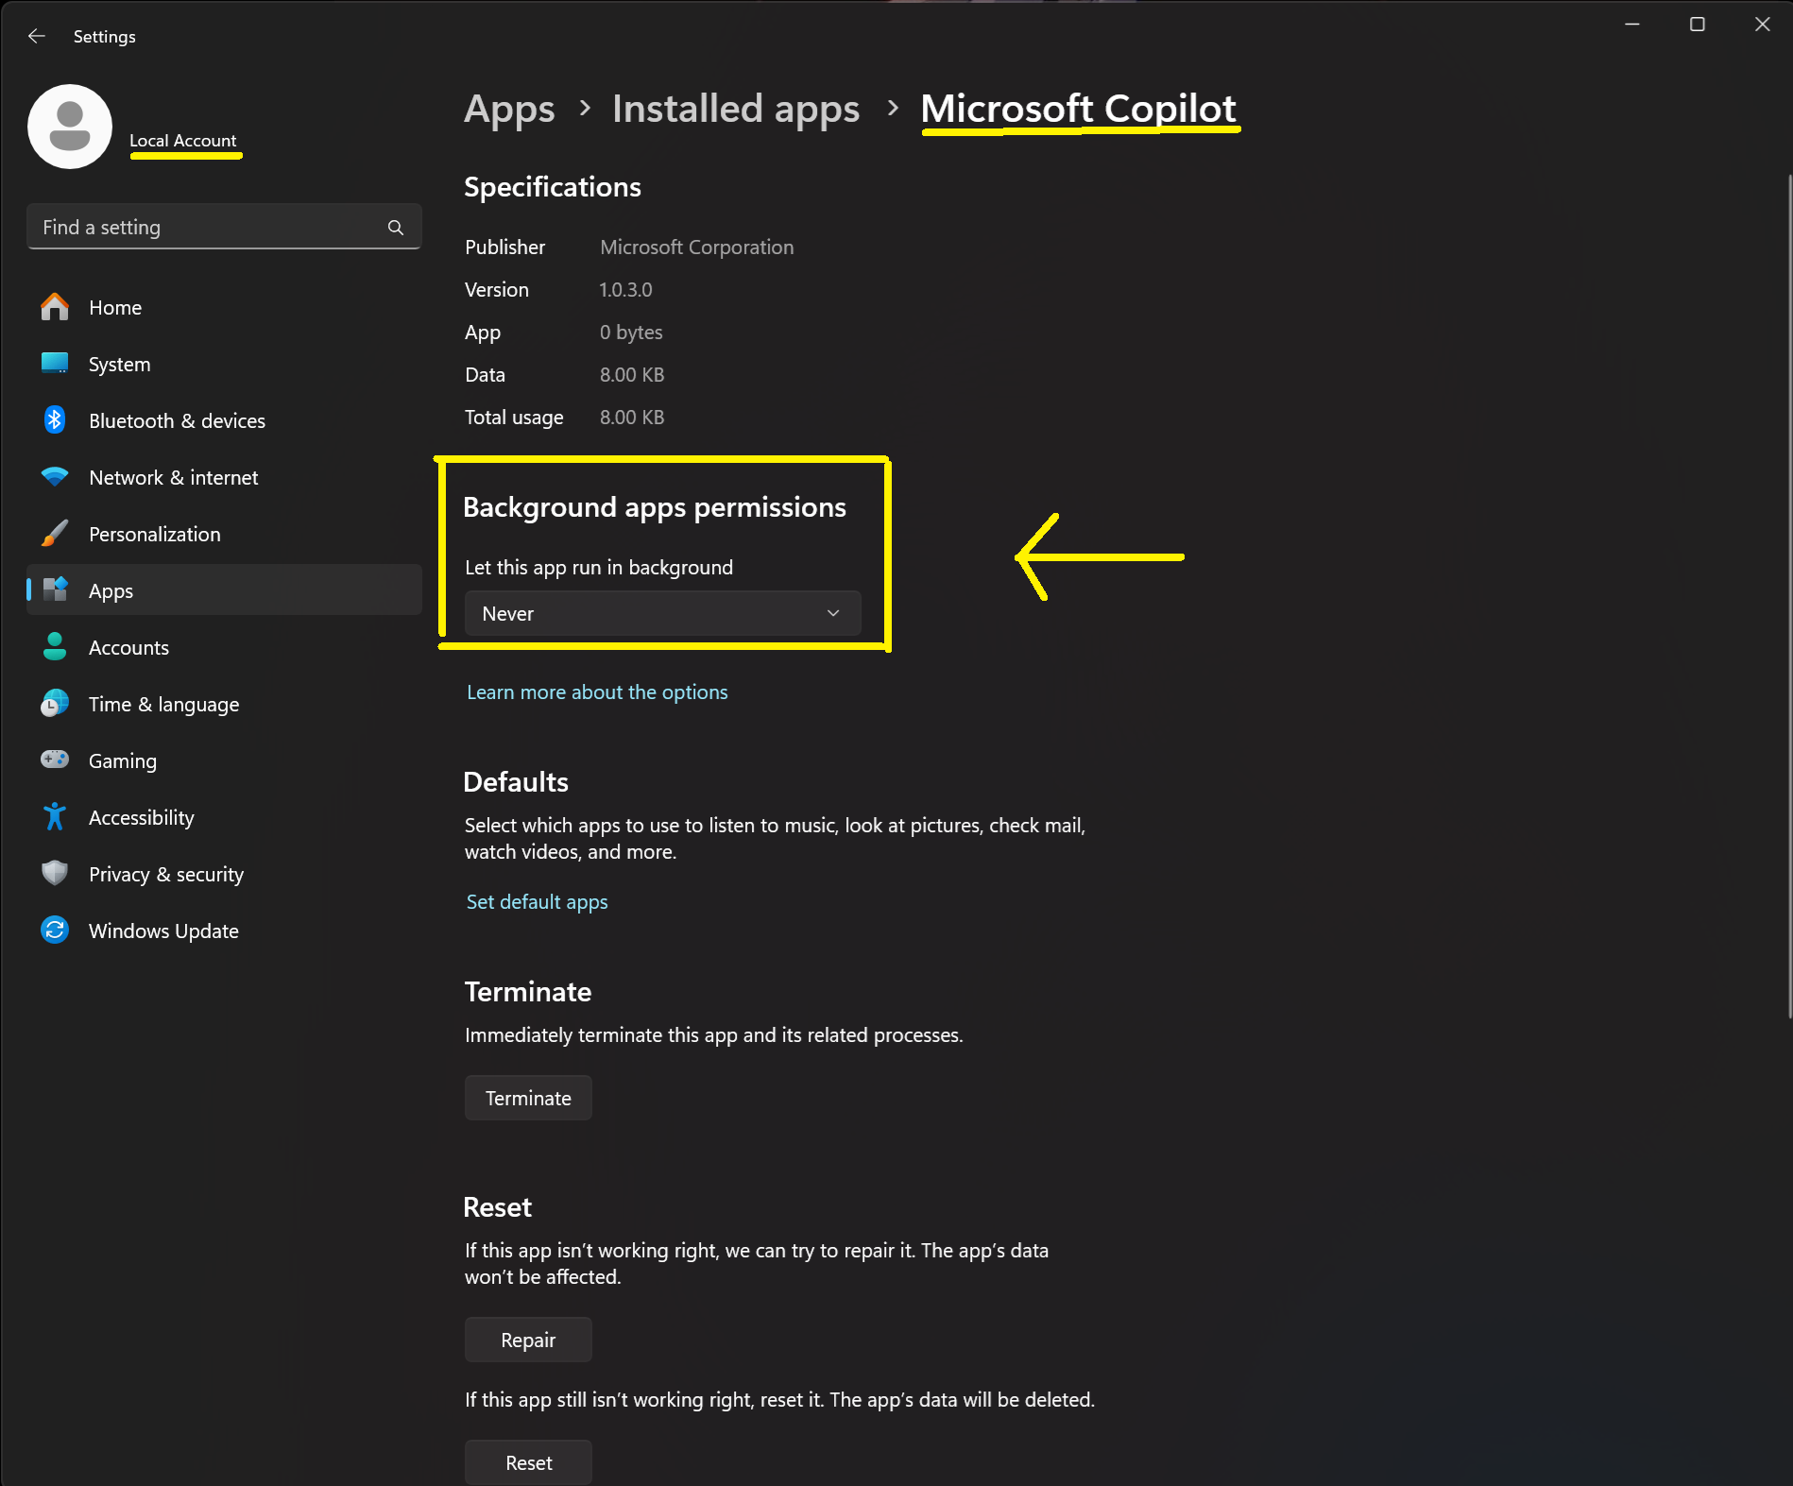Click the Privacy shield icon
Screen dimensions: 1793x1486
55,874
